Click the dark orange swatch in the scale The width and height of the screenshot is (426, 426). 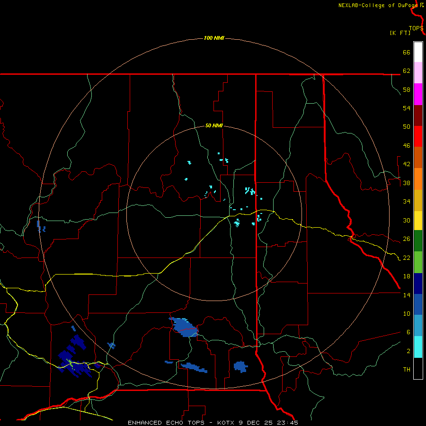[418, 158]
